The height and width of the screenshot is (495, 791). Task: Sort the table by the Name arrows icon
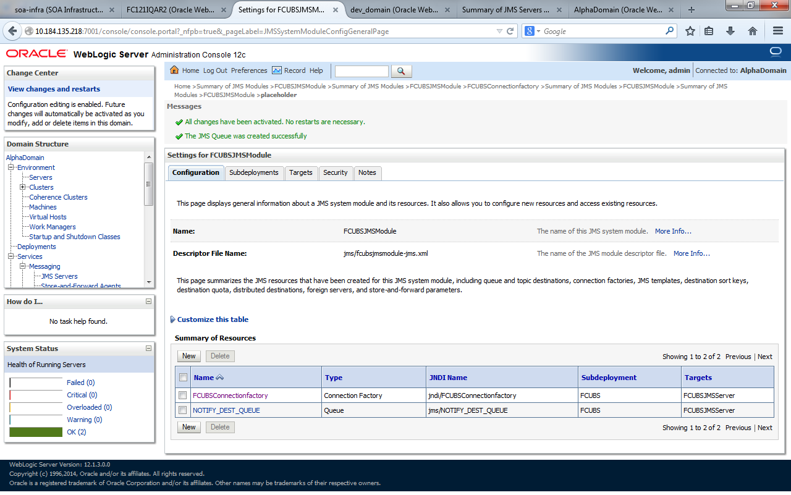(x=220, y=378)
